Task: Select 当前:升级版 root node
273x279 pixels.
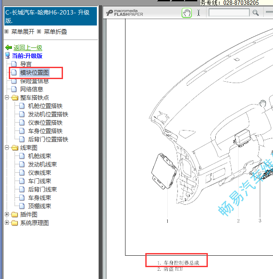Action: [27, 56]
